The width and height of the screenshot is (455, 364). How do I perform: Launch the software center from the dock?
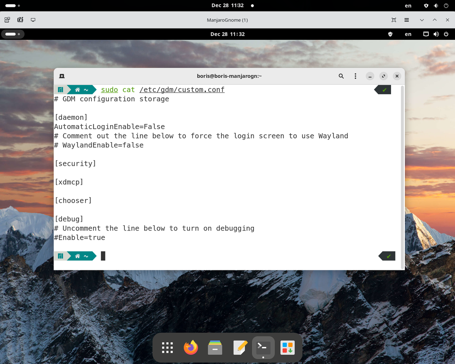tap(287, 347)
